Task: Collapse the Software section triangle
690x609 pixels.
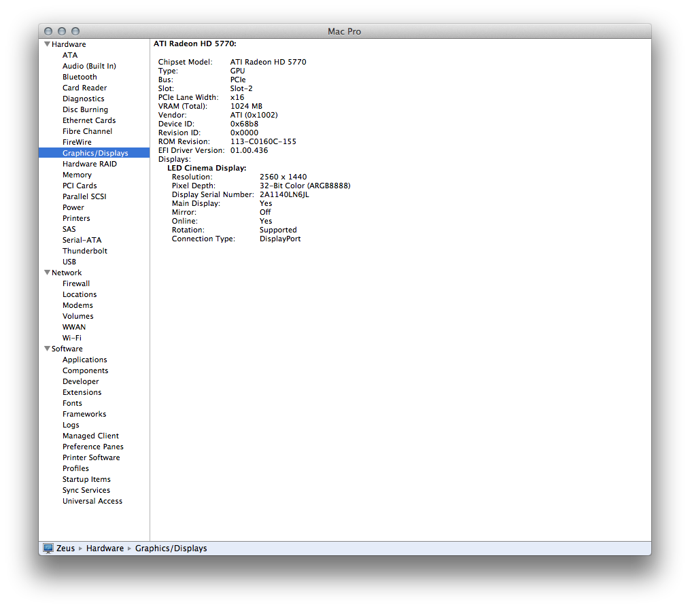Action: pos(47,349)
